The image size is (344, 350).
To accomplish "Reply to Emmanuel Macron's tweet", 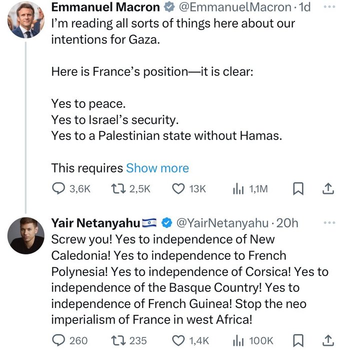I will click(59, 188).
